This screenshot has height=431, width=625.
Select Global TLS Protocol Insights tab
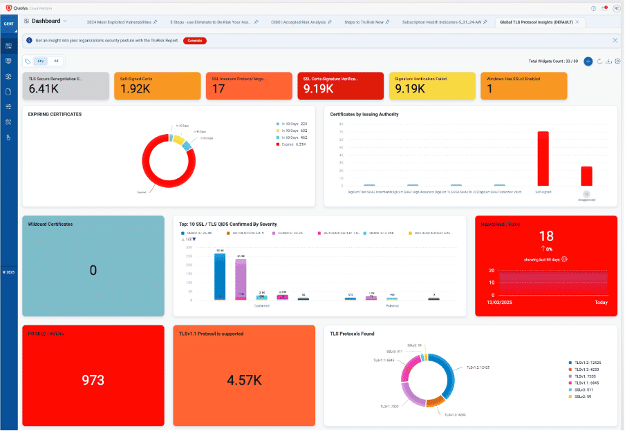[536, 22]
